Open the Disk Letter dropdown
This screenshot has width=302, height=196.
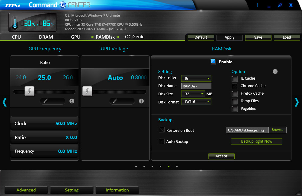click(x=196, y=78)
